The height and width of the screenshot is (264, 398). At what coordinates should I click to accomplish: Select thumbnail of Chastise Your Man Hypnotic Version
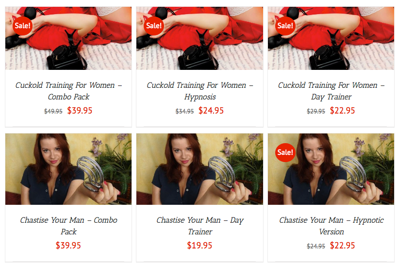tap(331, 169)
